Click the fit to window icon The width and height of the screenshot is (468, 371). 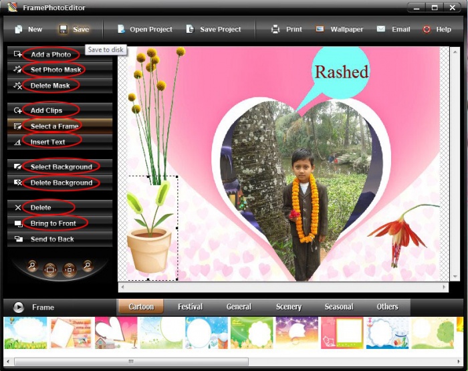[x=50, y=270]
